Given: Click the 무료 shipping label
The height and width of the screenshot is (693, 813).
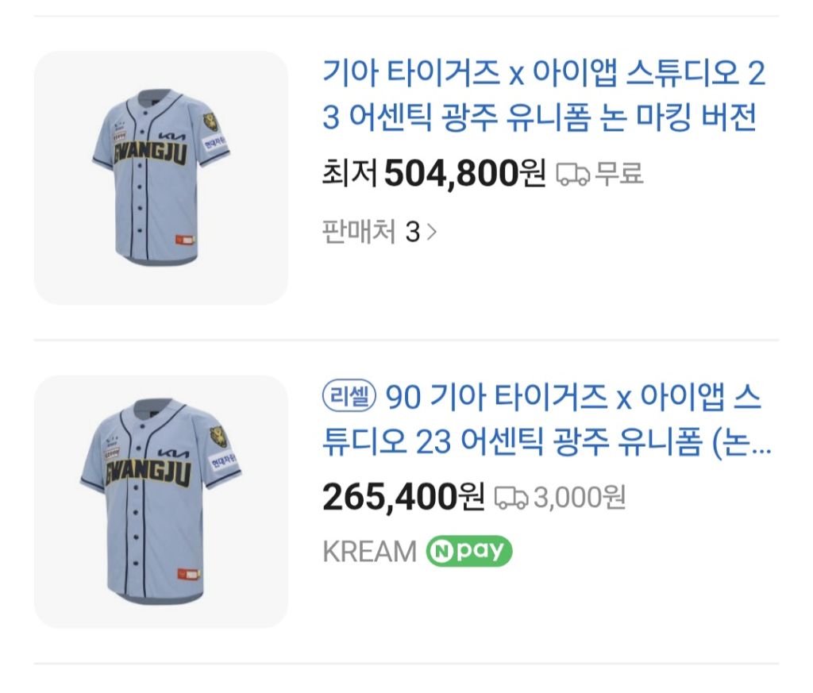Looking at the screenshot, I should click(619, 173).
